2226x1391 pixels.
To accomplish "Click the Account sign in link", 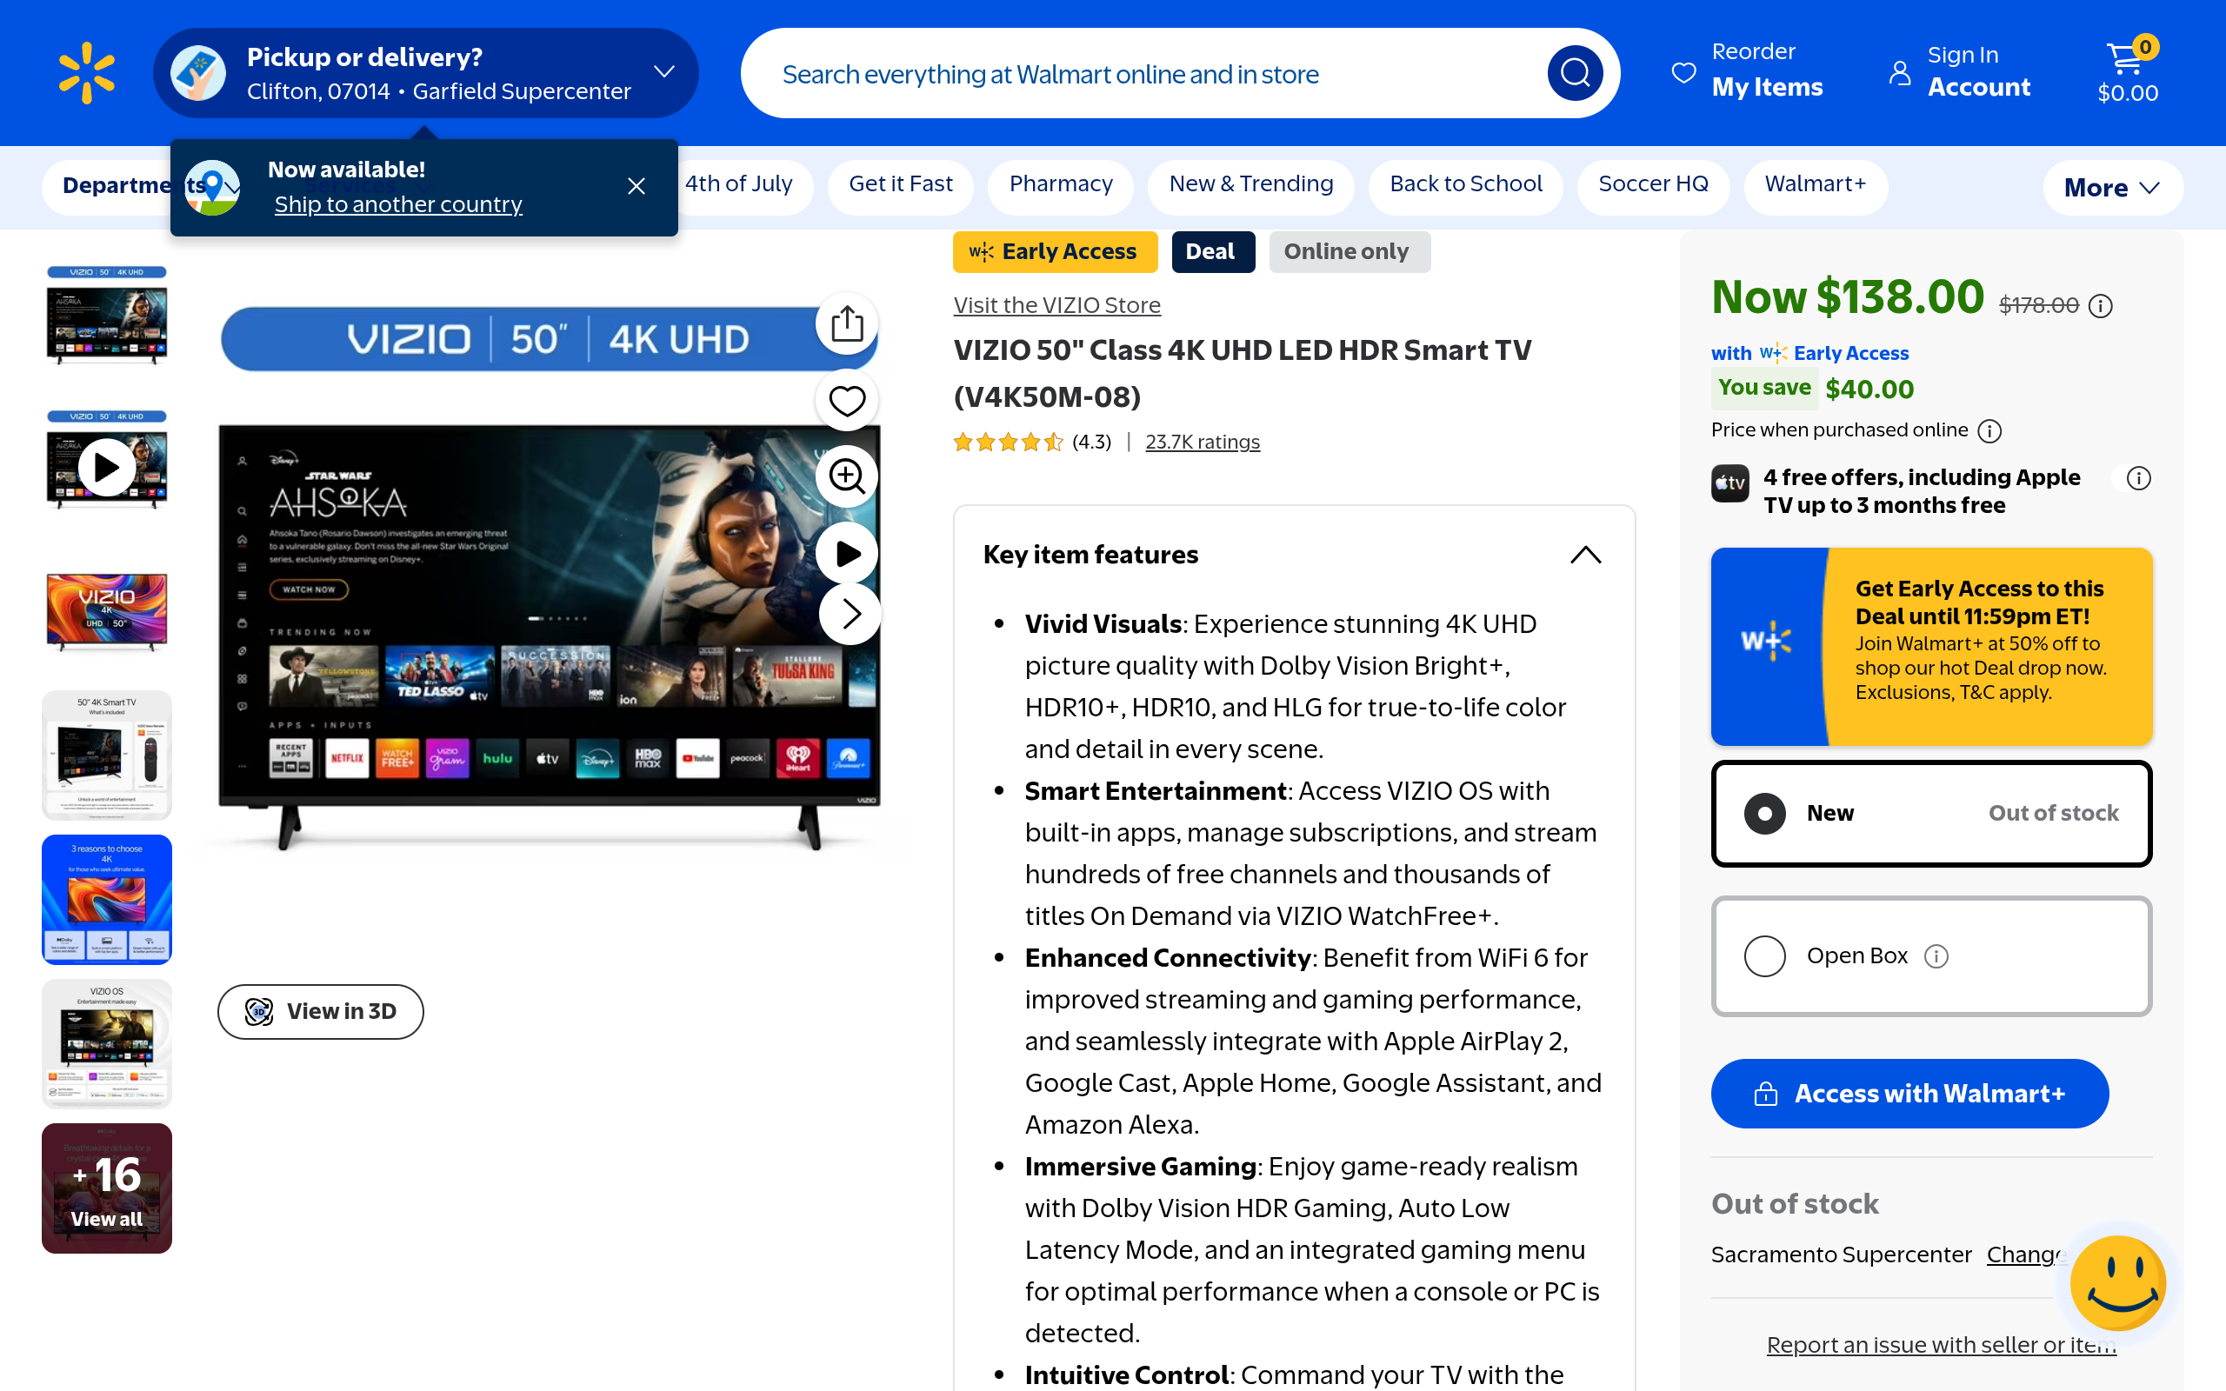I will click(1978, 88).
